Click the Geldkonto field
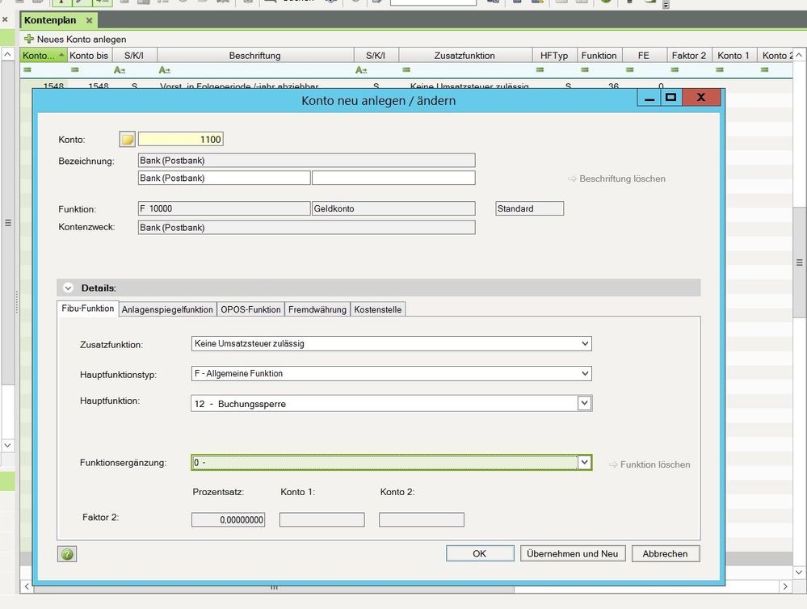Viewport: 807px width, 609px height. coord(393,208)
